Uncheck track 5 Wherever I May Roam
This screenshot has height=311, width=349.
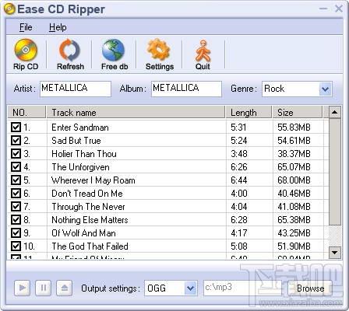tap(16, 180)
